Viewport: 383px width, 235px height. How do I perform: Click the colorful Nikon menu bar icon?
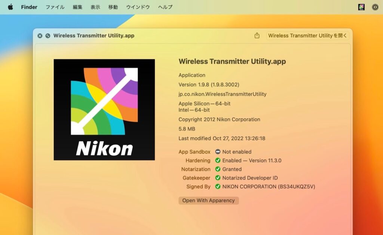[x=361, y=7]
